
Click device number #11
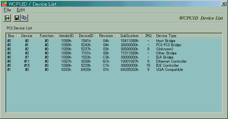27,61
